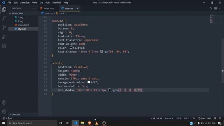
Task: Open the Selection menu
Action: pos(25,2)
